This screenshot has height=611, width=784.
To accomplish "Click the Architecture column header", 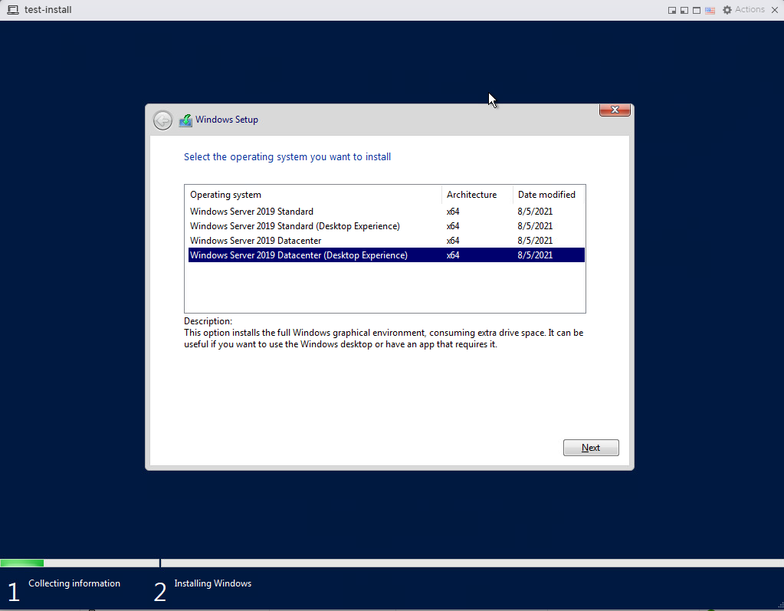I will click(x=477, y=195).
